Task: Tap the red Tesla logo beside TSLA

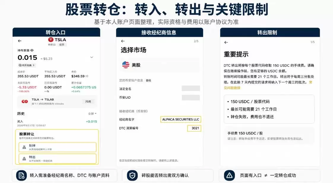Action: point(50,40)
